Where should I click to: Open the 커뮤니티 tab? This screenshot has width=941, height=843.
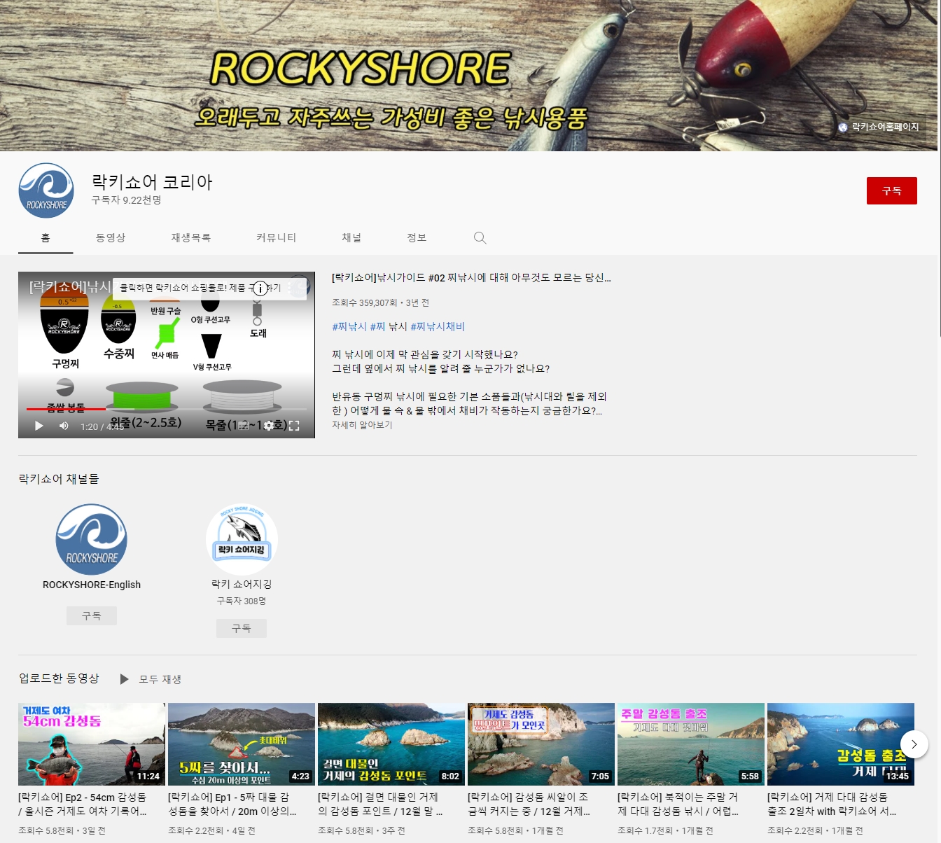pyautogui.click(x=276, y=238)
